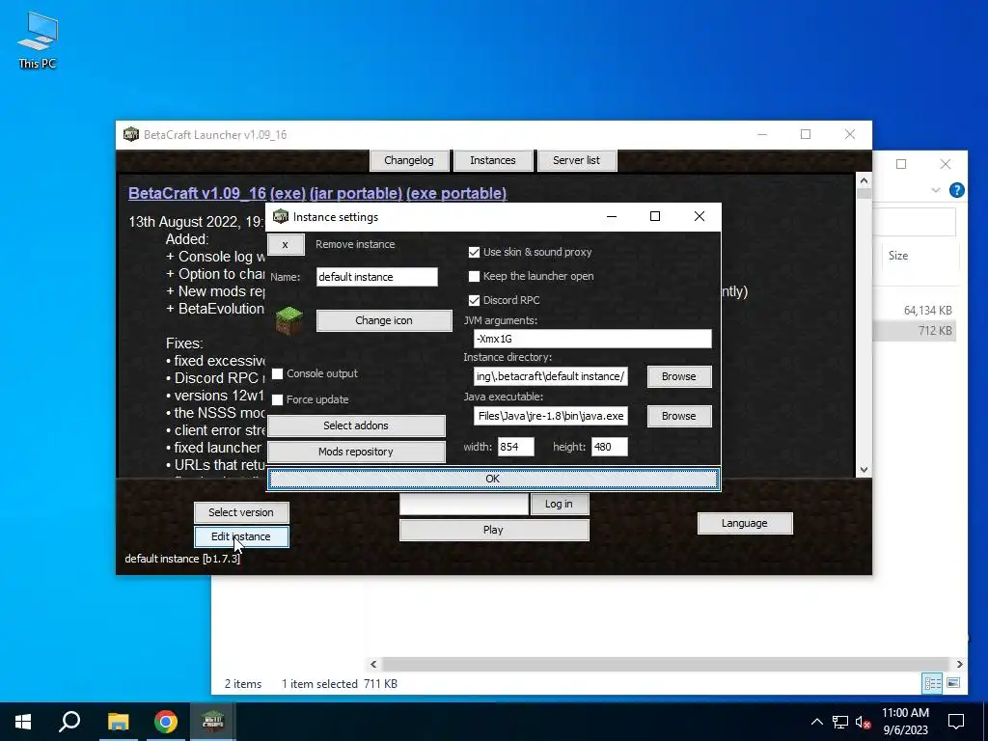Show hidden tray icons chevron
Screen dimensions: 988x741
coord(816,722)
